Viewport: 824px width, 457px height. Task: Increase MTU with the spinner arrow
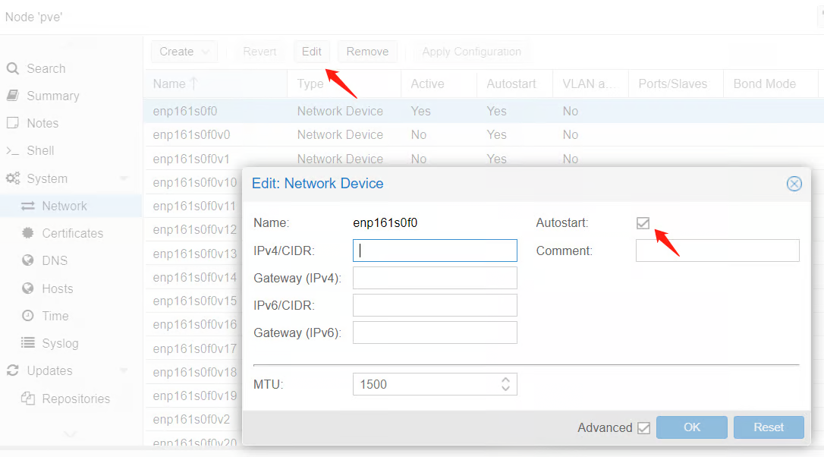coord(506,380)
